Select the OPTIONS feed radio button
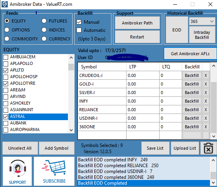The width and height of the screenshot is (217, 187). coord(7,30)
